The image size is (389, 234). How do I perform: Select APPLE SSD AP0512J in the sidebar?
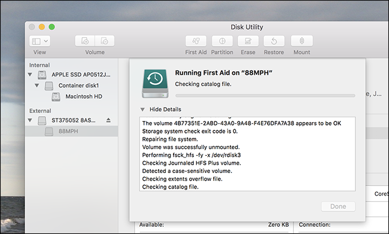(81, 74)
